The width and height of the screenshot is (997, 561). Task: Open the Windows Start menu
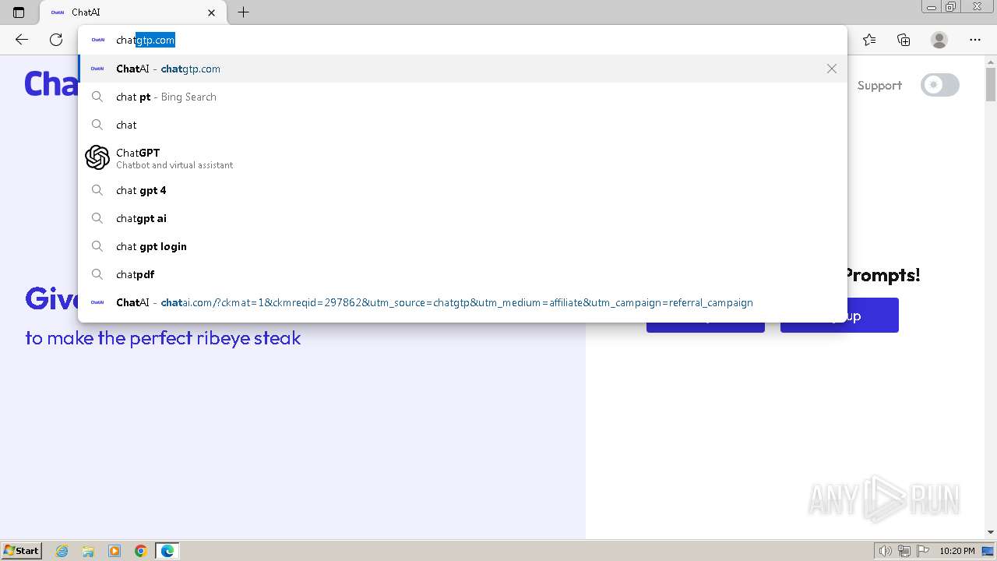pos(21,550)
